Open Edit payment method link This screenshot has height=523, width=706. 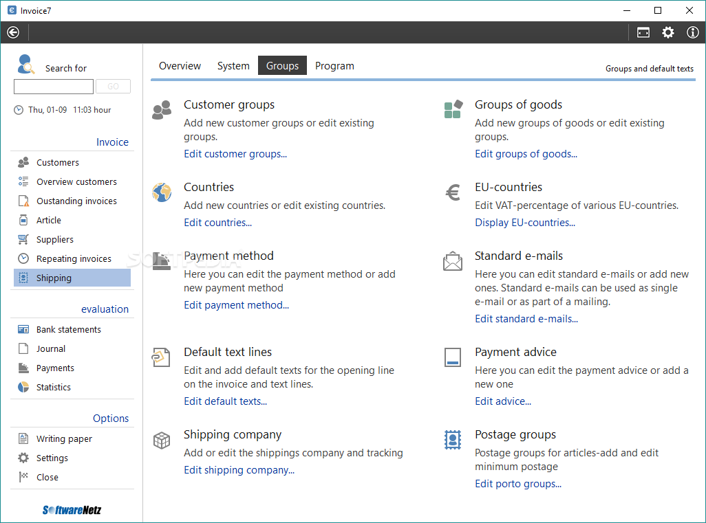tap(237, 305)
